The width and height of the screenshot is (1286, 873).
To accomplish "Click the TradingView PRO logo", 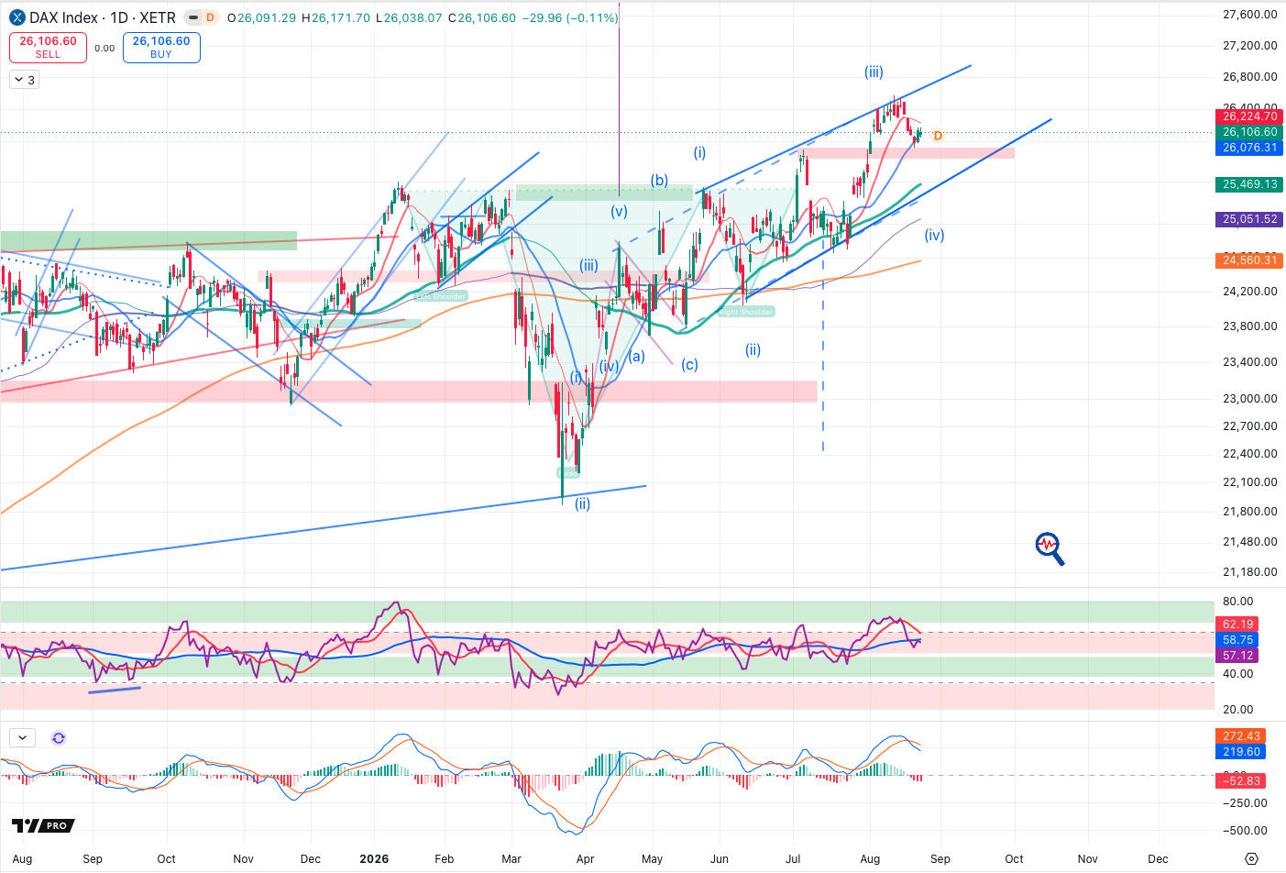I will pos(43,825).
